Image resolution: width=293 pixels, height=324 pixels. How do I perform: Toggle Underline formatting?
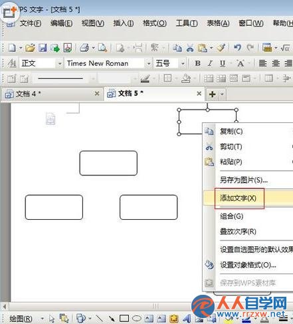pyautogui.click(x=223, y=64)
